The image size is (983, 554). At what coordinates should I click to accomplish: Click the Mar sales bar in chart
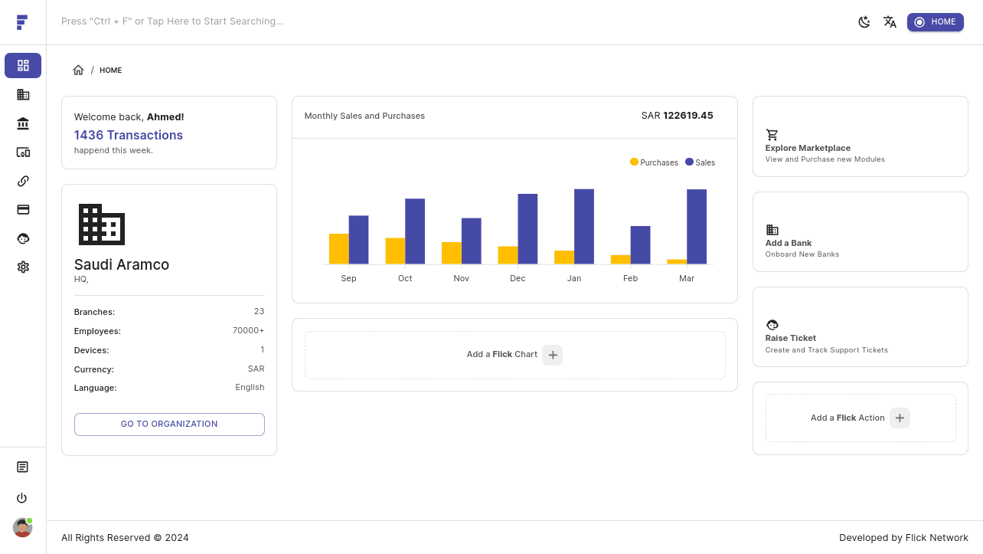tap(697, 227)
